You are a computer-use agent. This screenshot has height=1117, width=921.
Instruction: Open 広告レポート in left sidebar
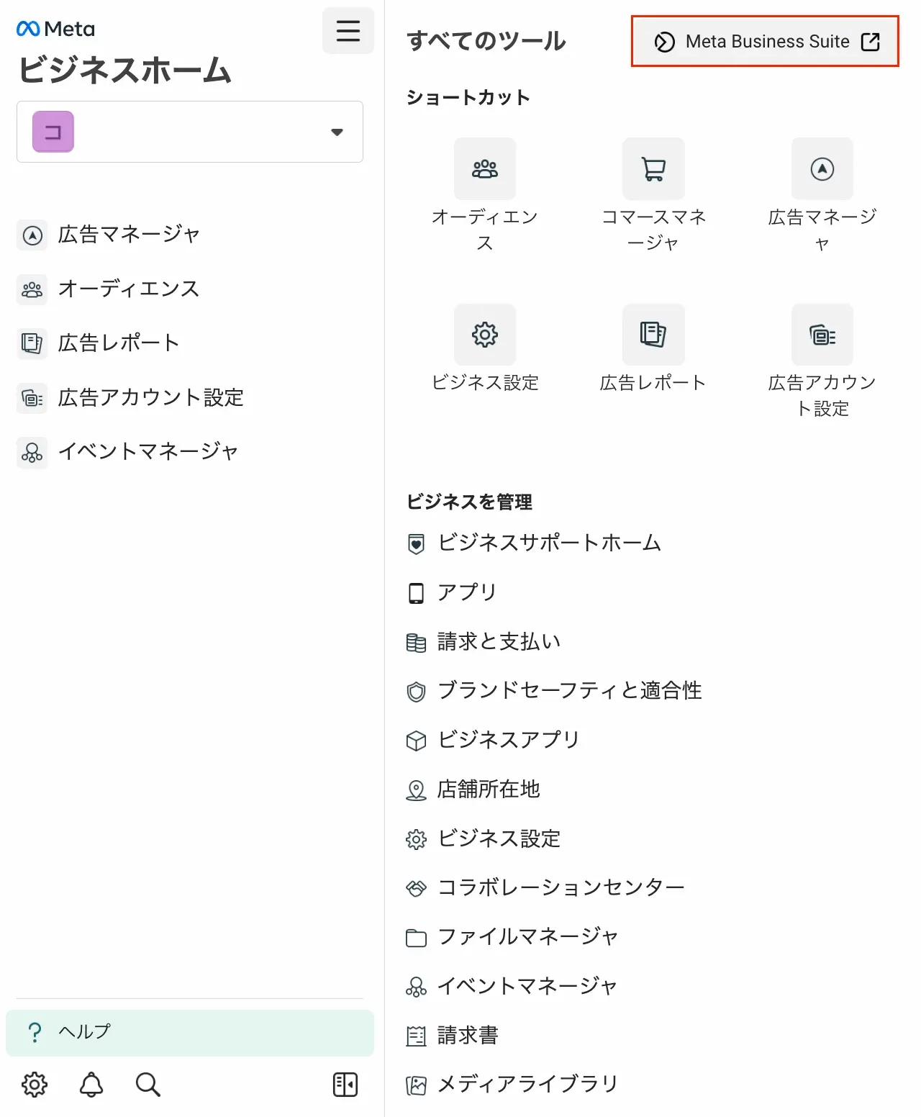coord(99,343)
